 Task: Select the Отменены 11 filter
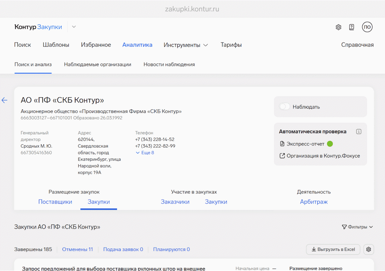[x=78, y=249]
